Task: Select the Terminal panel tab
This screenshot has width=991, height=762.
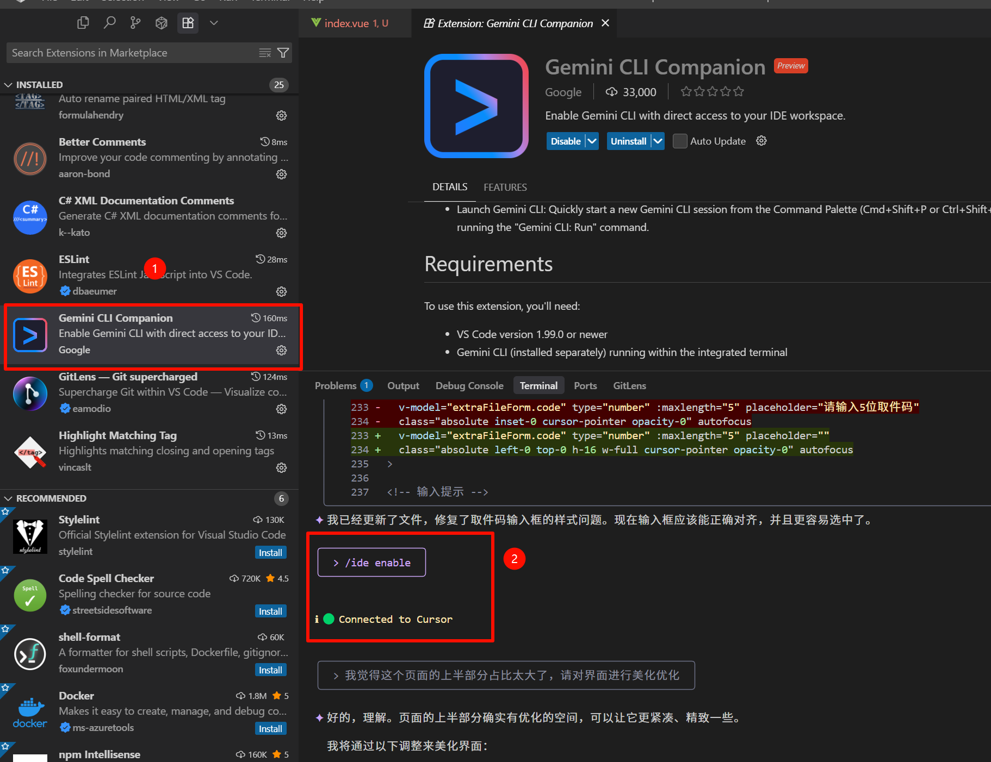Action: [538, 385]
